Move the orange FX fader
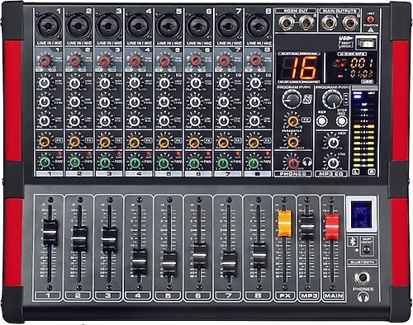 pyautogui.click(x=284, y=224)
